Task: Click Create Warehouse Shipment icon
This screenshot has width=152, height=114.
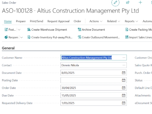Action: pyautogui.click(x=29, y=29)
